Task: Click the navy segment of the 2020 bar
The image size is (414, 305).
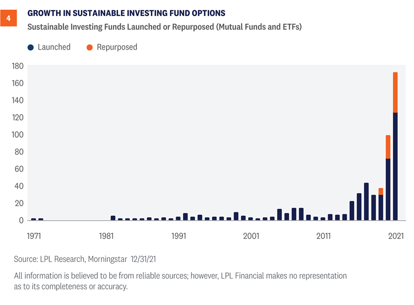Action: [388, 189]
